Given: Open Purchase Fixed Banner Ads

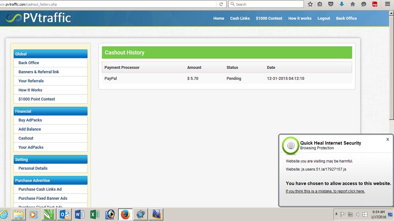Looking at the screenshot, I should point(50,198).
